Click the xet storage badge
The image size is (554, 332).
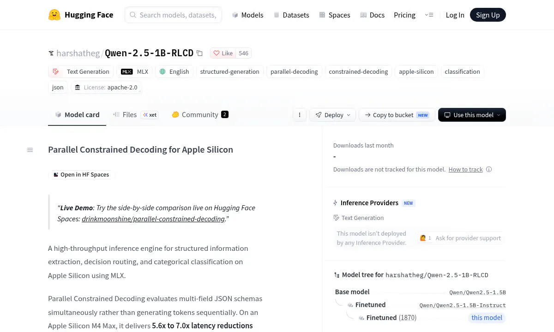[150, 115]
